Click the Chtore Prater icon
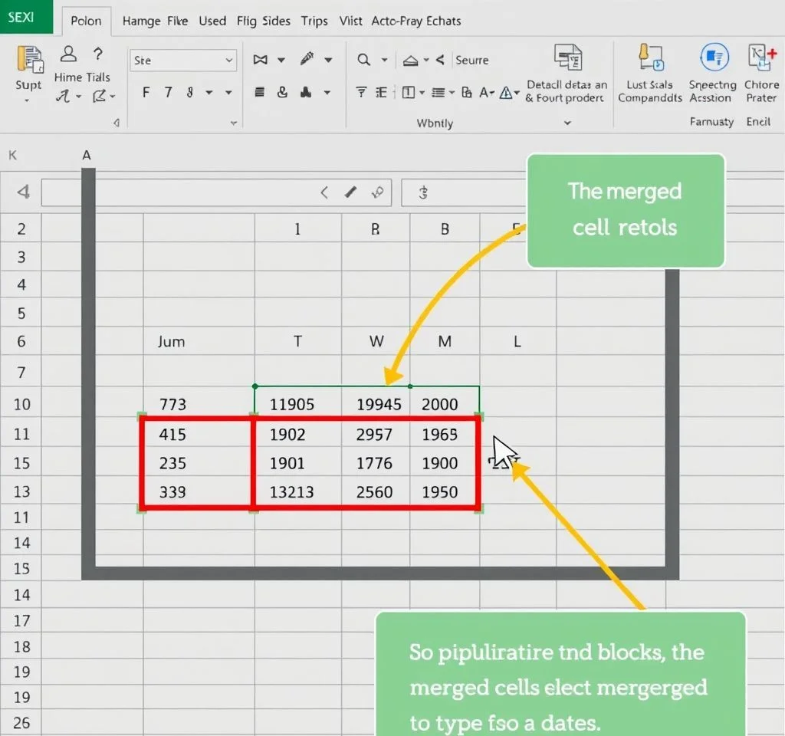 (760, 59)
